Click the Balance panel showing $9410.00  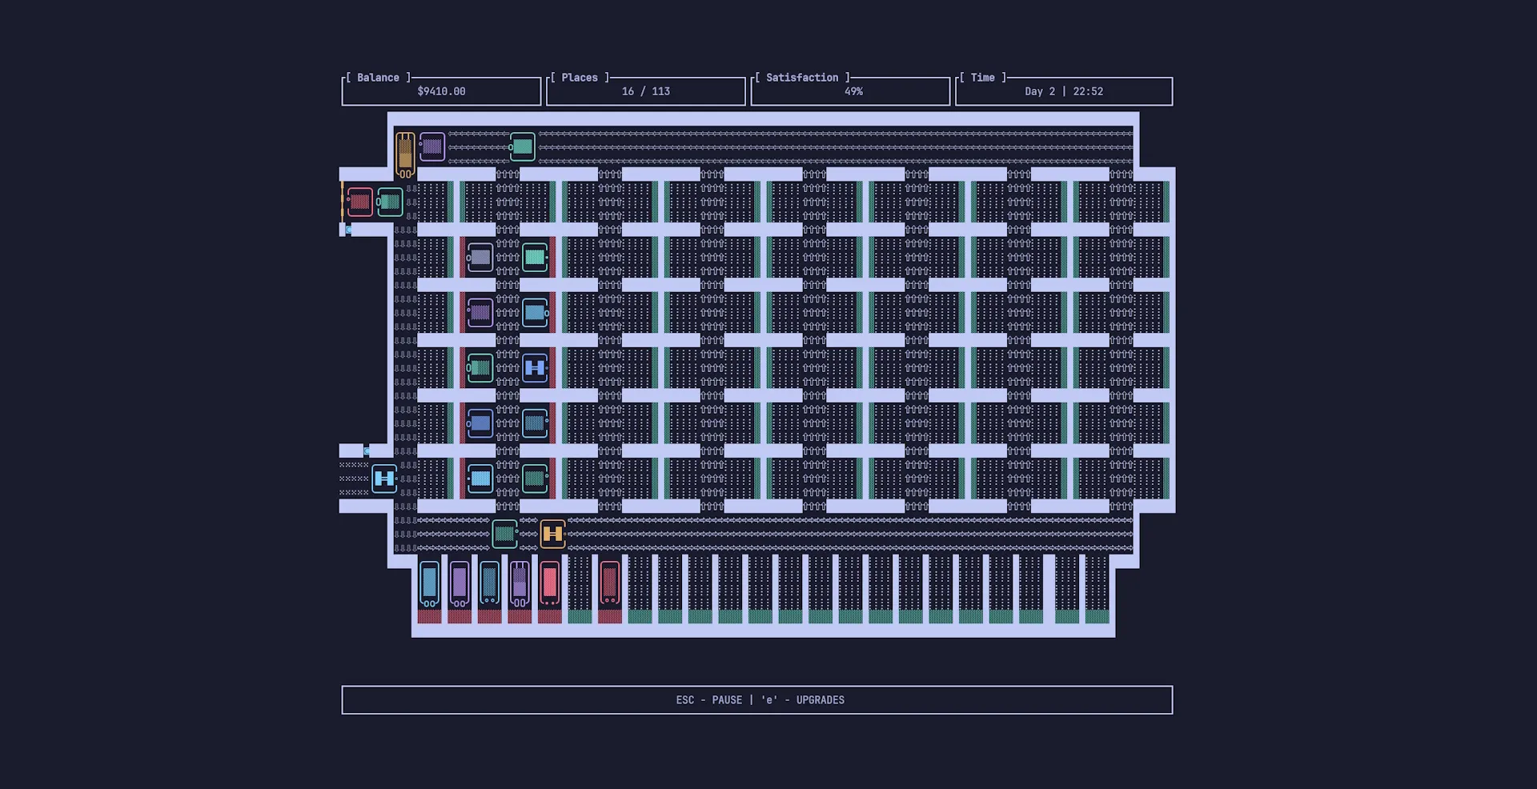point(441,91)
